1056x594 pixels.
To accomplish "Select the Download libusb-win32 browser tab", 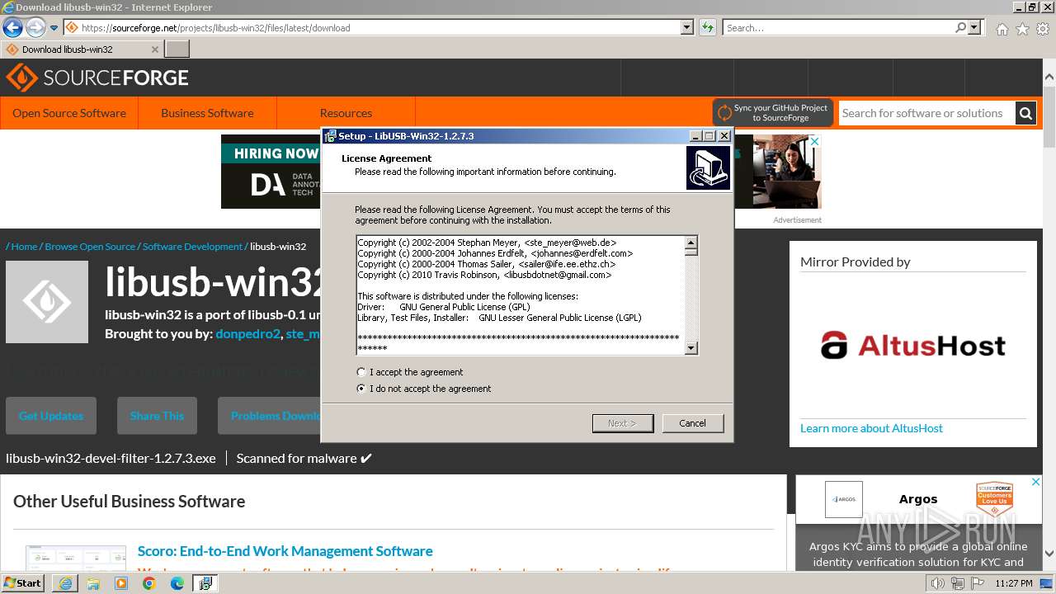I will tap(81, 49).
